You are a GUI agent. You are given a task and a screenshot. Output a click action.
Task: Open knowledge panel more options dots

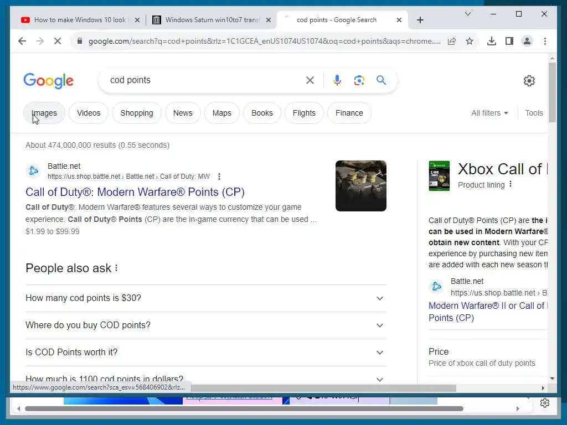coord(510,184)
